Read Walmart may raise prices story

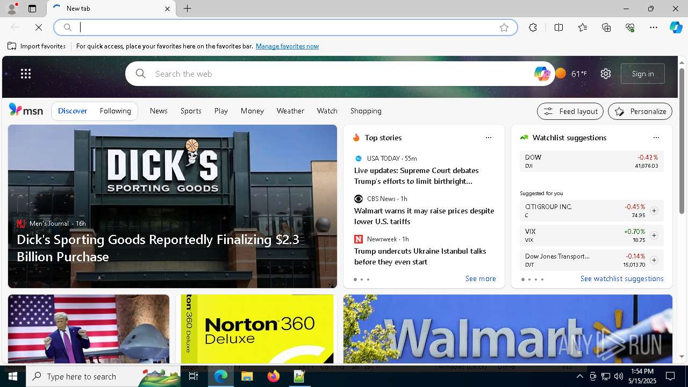click(x=424, y=216)
